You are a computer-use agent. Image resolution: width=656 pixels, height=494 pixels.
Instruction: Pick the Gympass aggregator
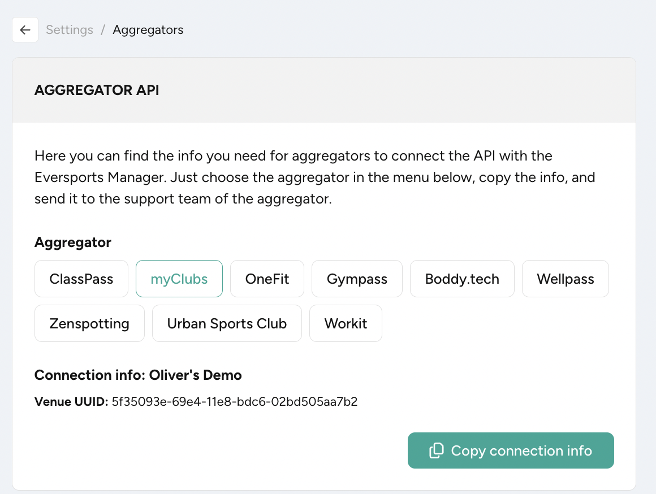[x=357, y=279]
